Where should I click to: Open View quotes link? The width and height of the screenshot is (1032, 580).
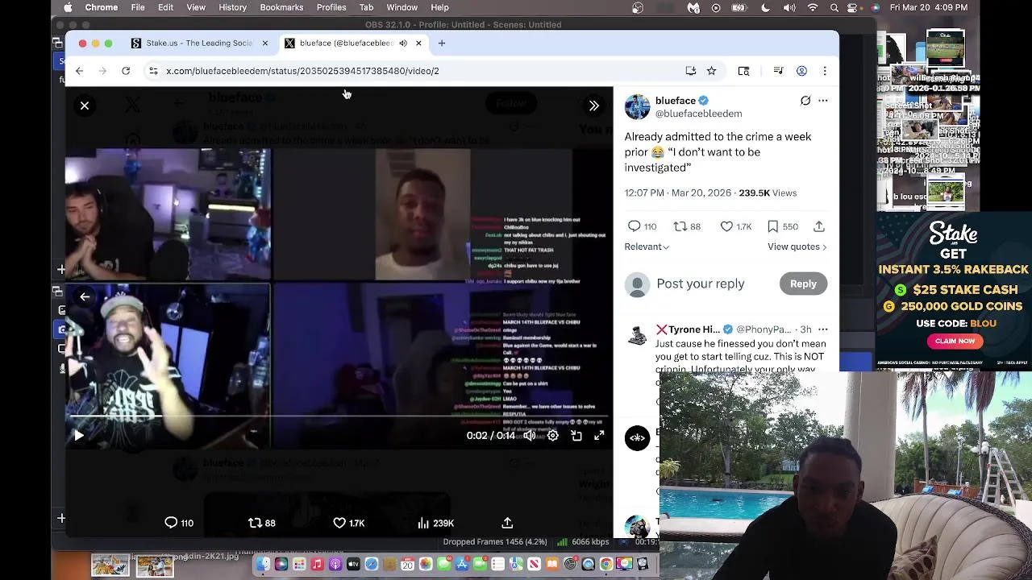click(797, 246)
